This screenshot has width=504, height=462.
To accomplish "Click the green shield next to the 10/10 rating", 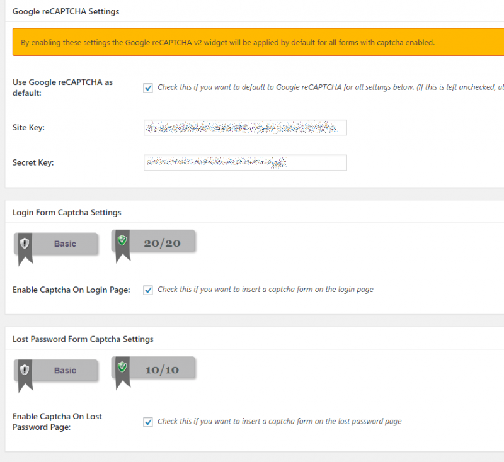I will click(122, 366).
